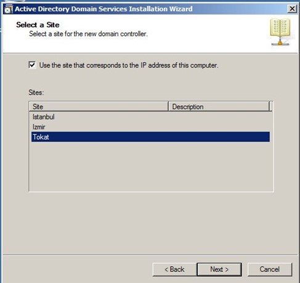Cancel the installation wizard
The width and height of the screenshot is (300, 283).
pos(270,269)
